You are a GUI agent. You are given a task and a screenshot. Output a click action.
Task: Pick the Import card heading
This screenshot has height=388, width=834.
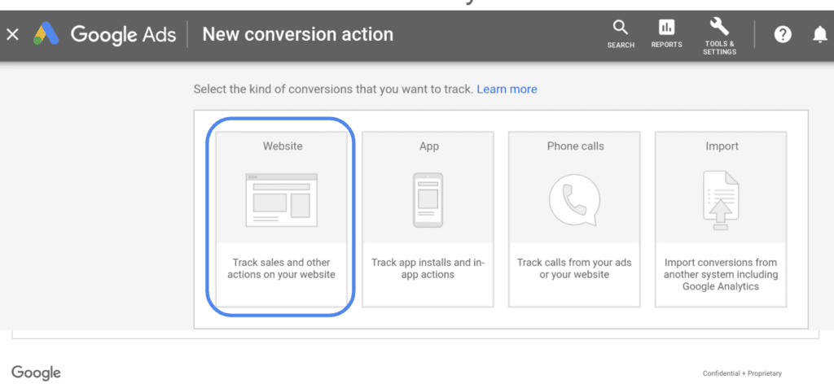[722, 146]
